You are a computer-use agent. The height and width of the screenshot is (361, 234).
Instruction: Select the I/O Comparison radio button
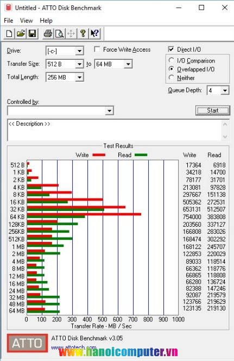click(171, 60)
